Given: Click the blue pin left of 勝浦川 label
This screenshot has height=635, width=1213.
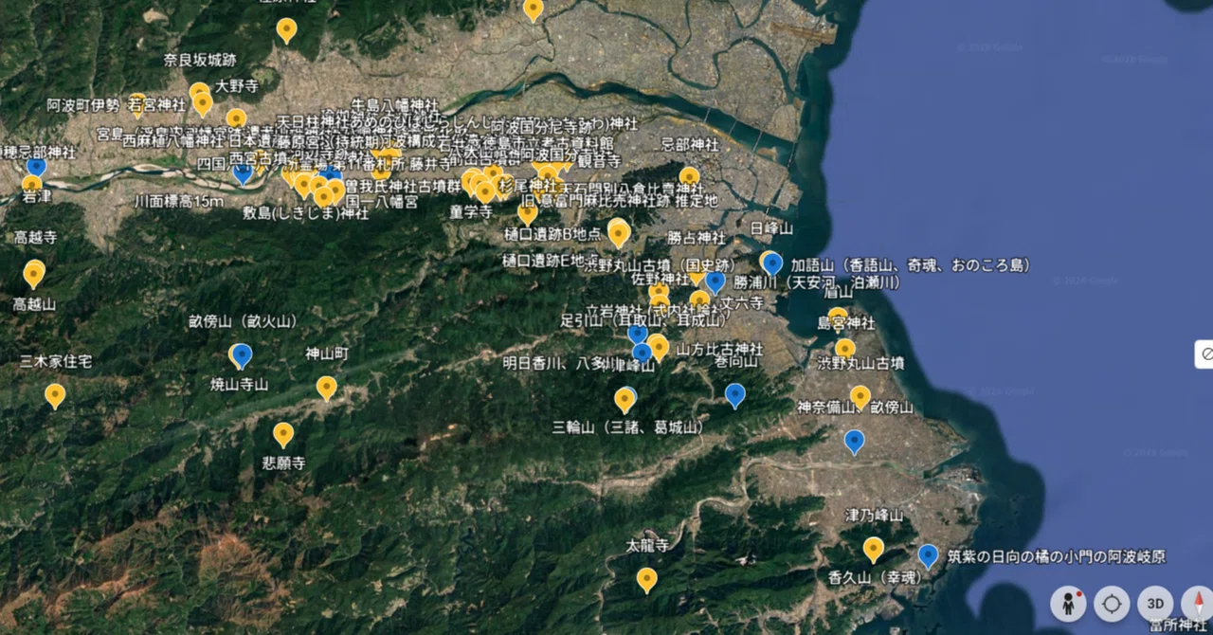Looking at the screenshot, I should pos(715,282).
